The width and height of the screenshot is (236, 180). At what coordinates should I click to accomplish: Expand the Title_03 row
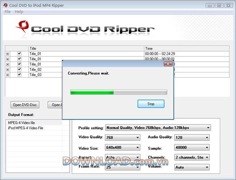point(8,75)
